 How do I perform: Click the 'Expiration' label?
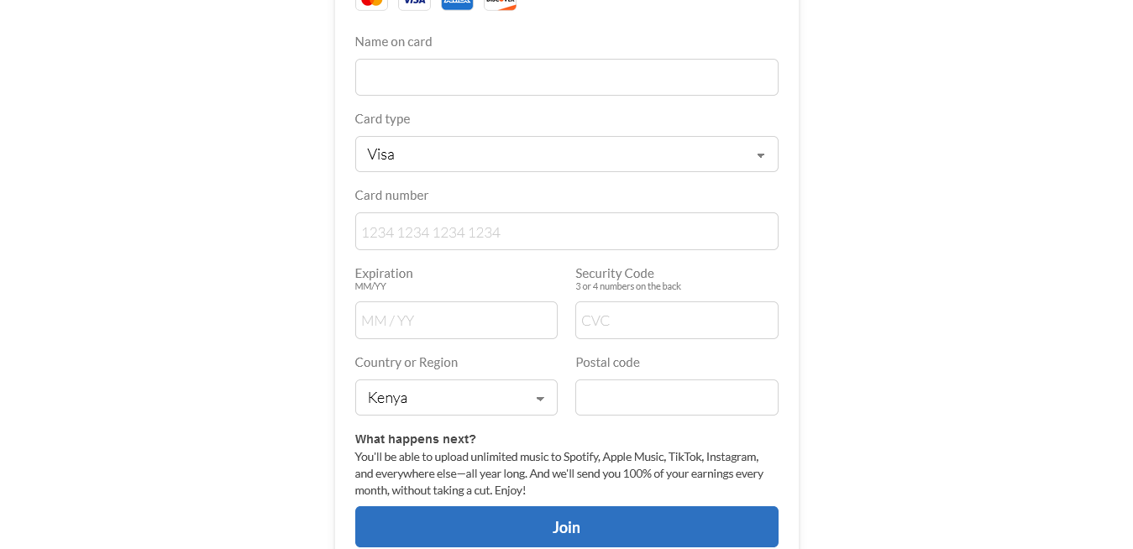384,274
